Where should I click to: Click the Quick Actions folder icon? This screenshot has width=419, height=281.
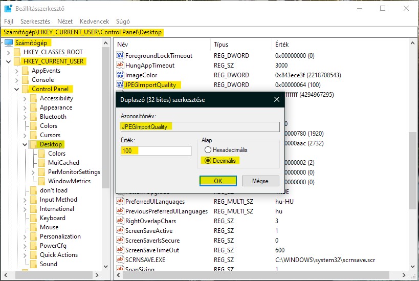pos(33,255)
